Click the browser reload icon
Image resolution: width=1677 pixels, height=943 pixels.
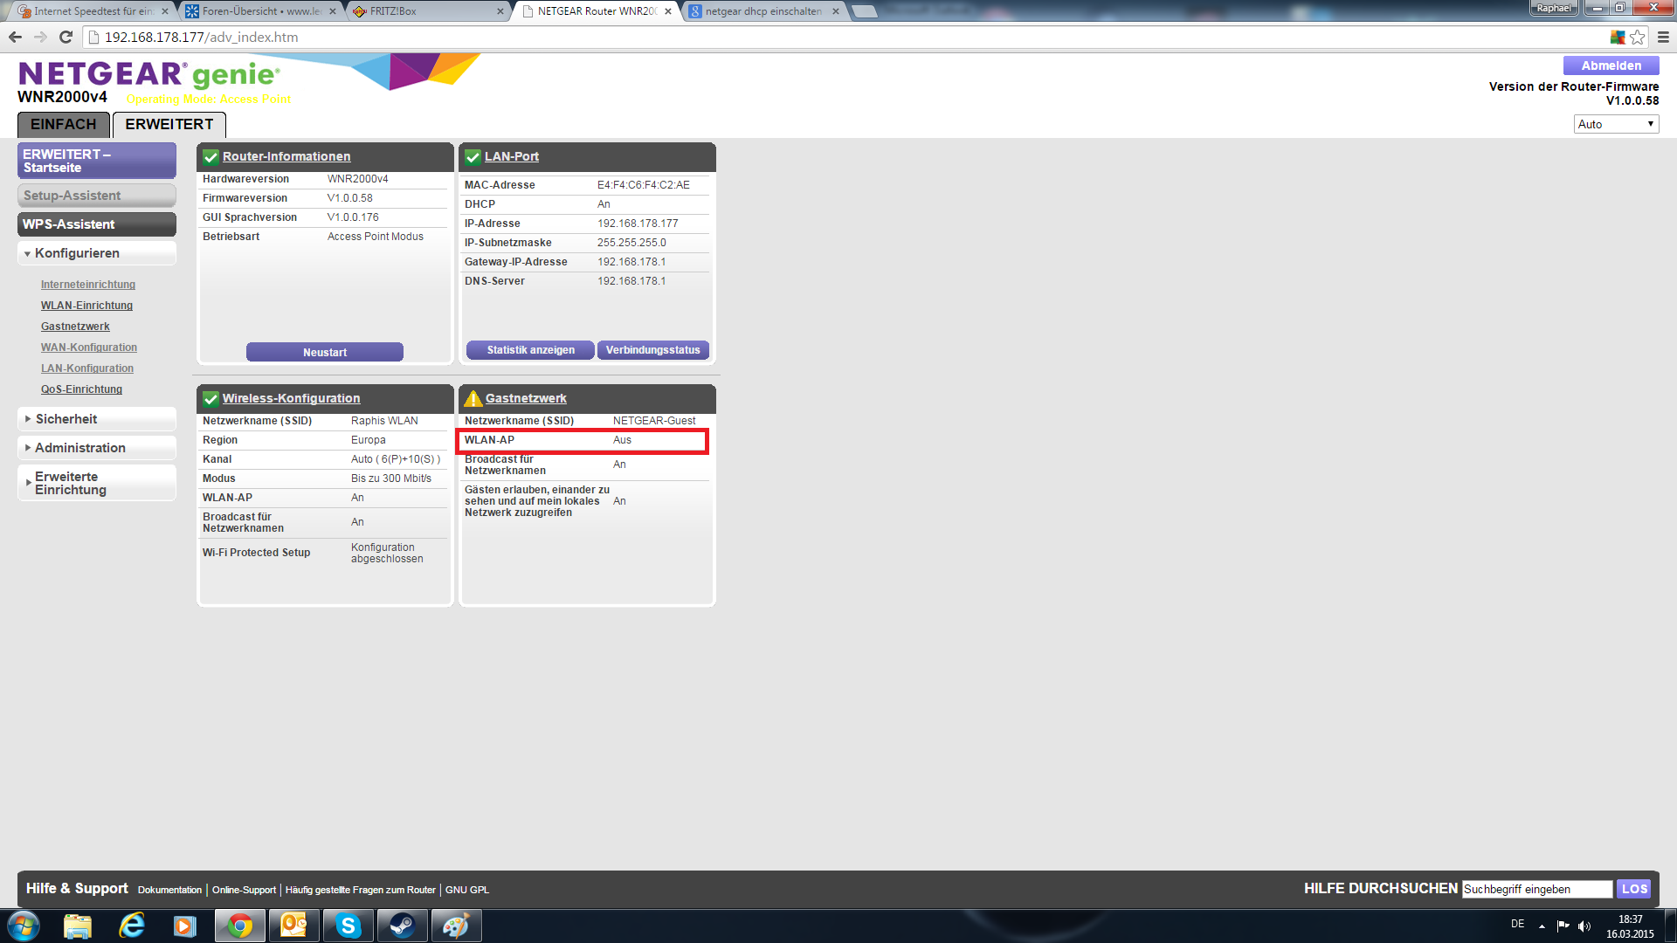pos(66,37)
